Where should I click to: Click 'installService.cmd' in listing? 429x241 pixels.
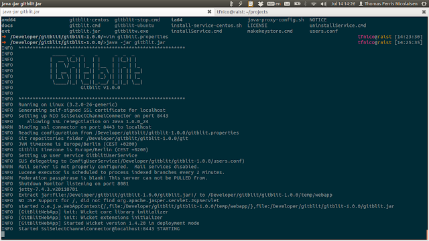click(196, 31)
